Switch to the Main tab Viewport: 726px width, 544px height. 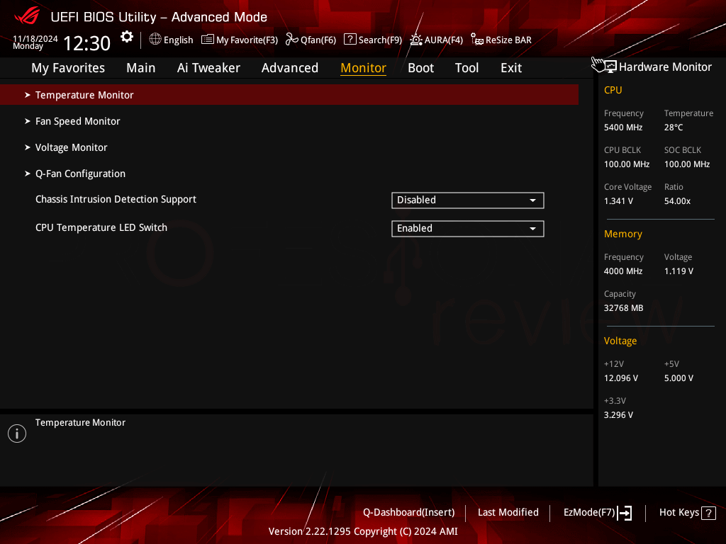tap(141, 68)
